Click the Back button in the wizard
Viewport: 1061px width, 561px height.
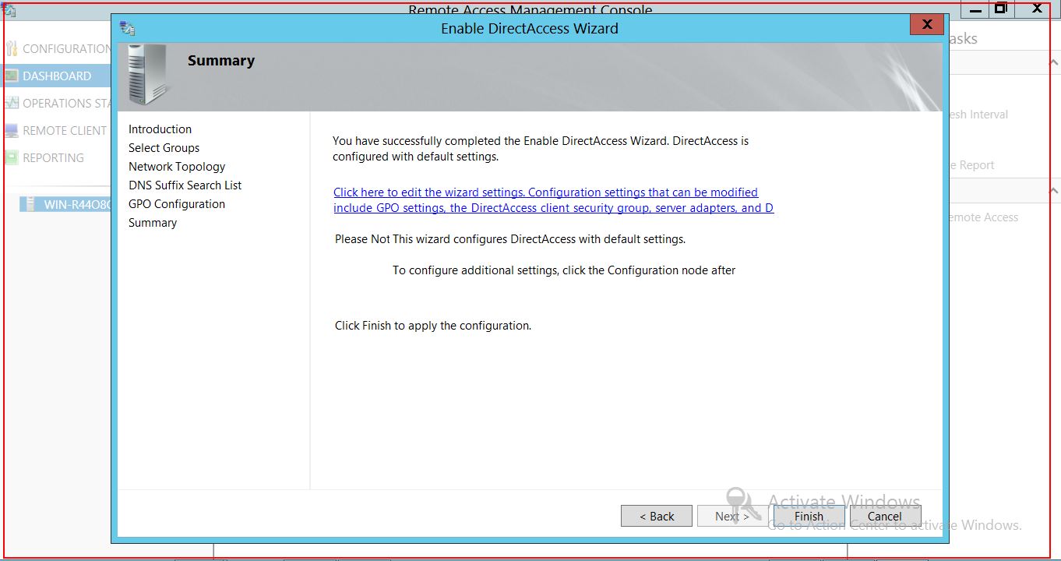[657, 516]
